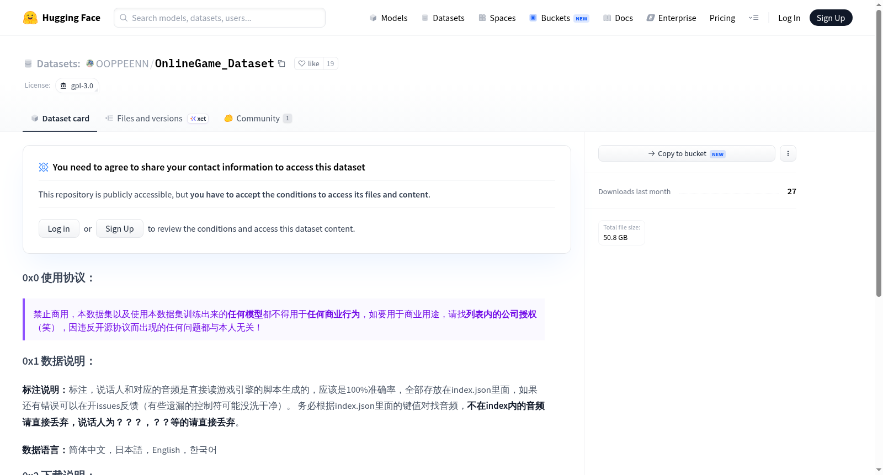Click the Docs book icon

[x=607, y=18]
